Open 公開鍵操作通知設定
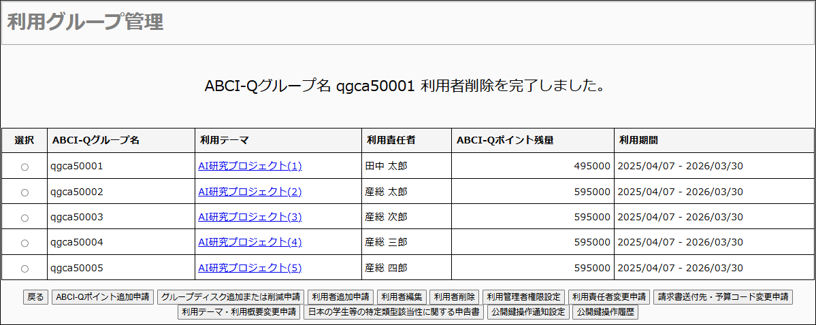Screen dimensions: 816x325 tap(529, 313)
